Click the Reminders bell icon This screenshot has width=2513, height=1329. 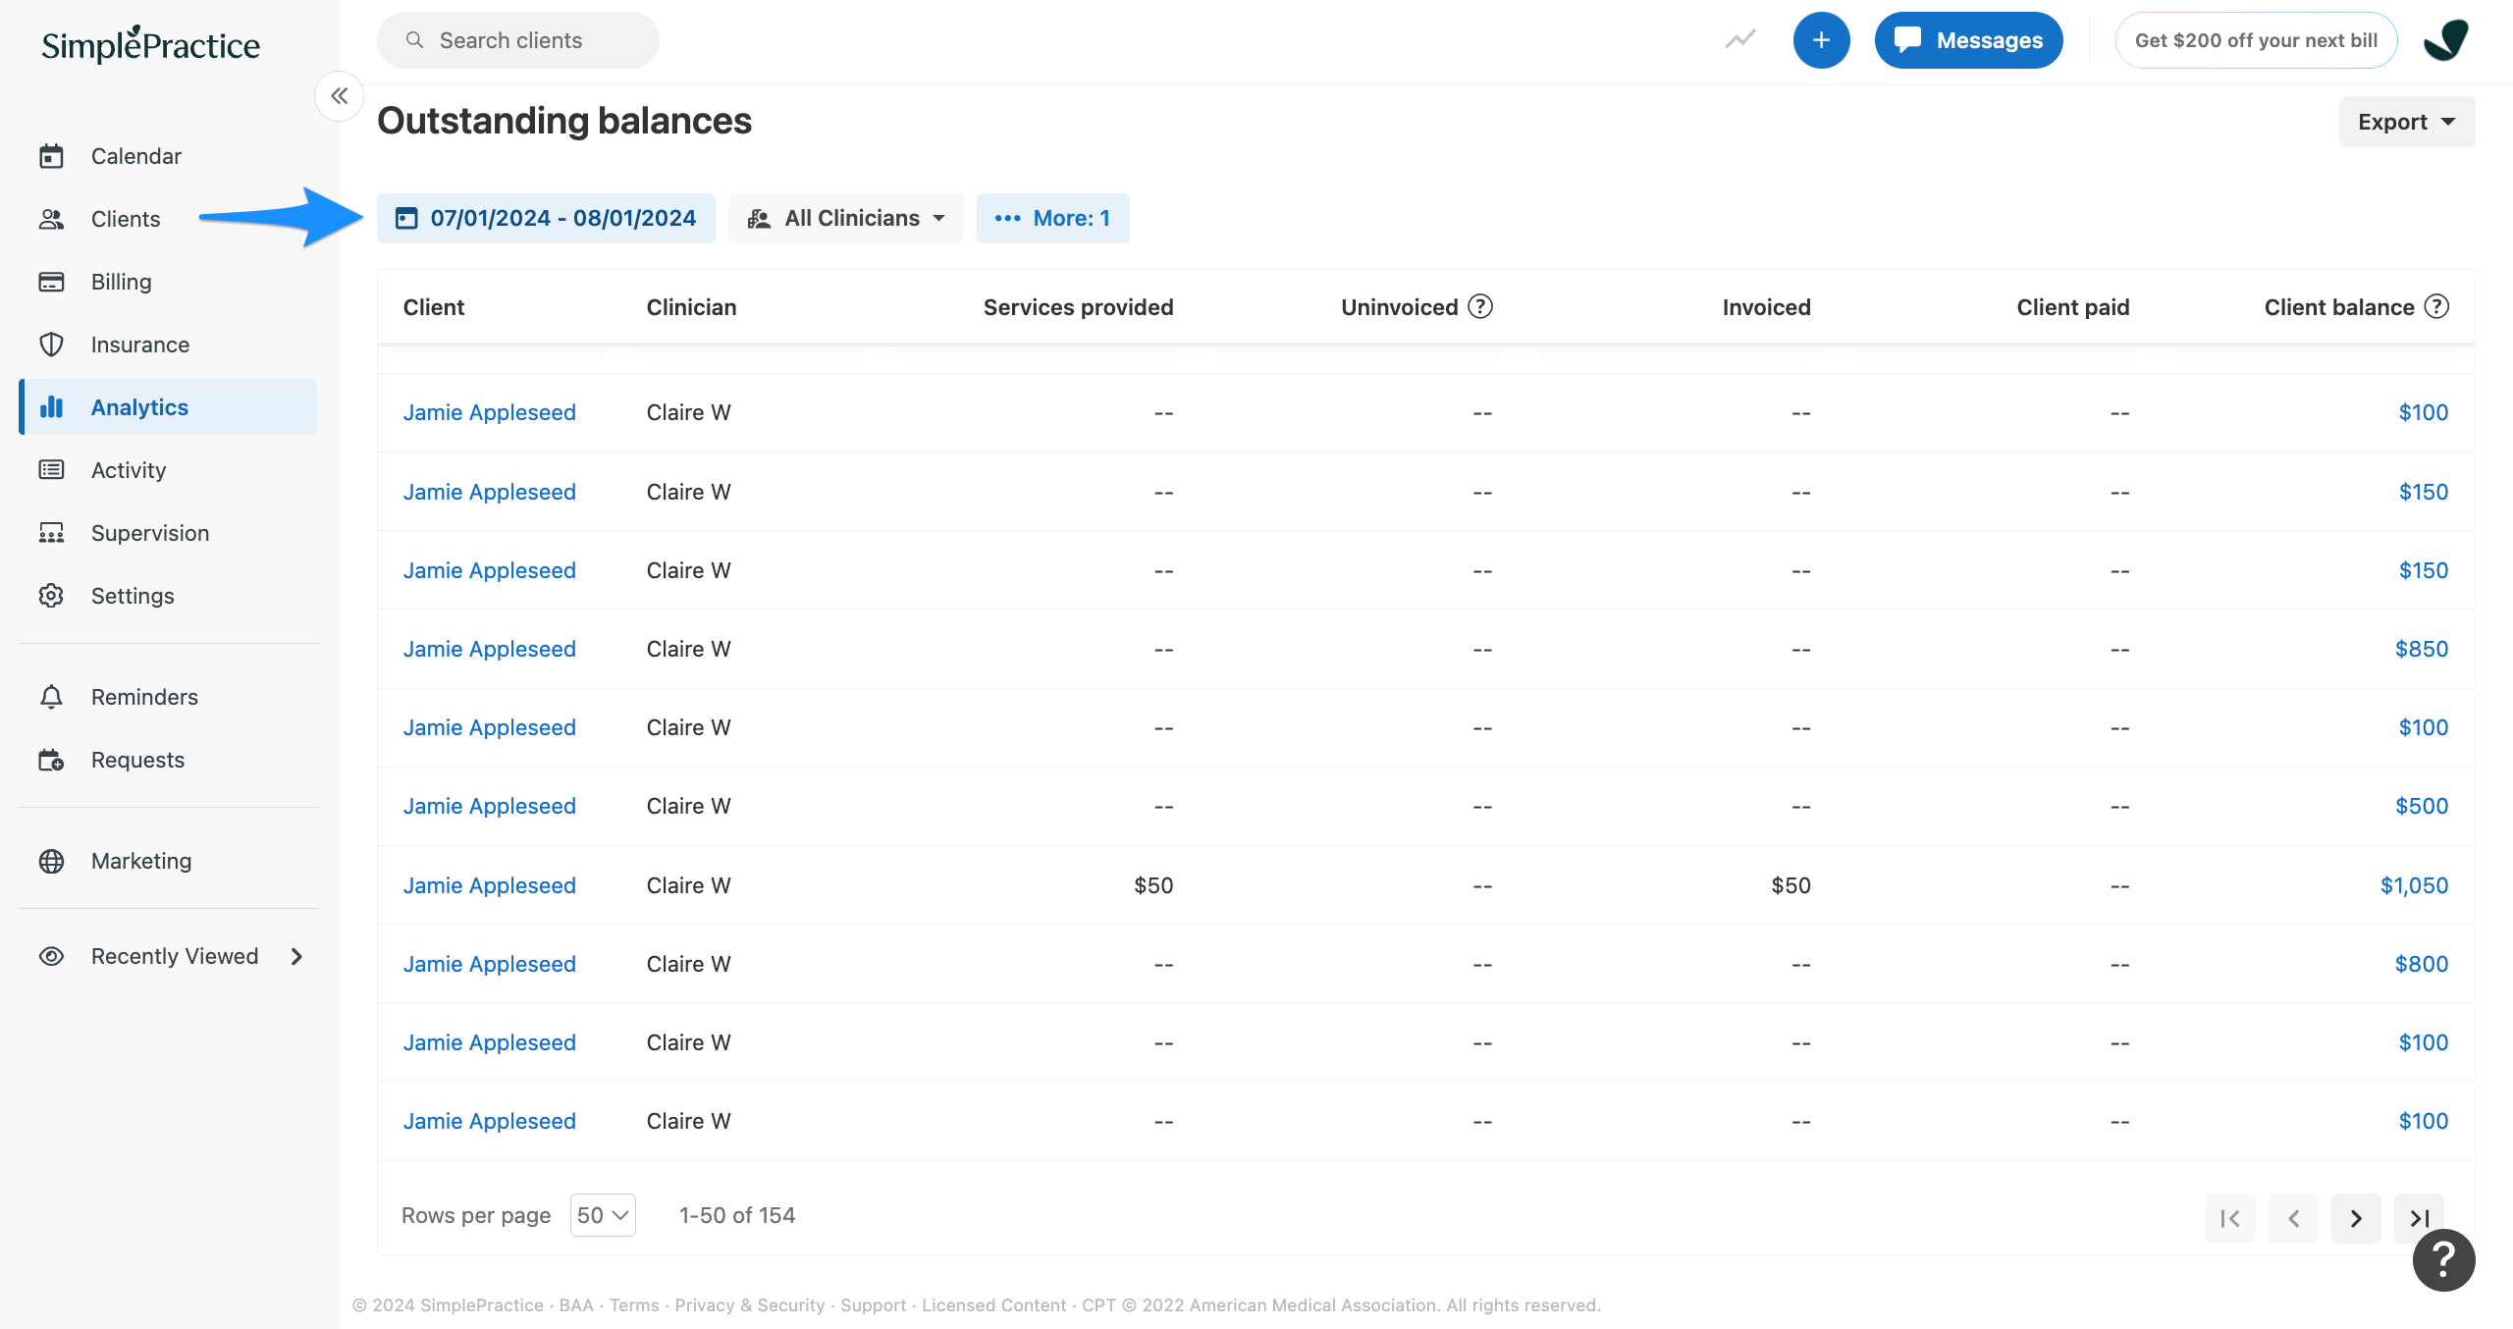51,697
